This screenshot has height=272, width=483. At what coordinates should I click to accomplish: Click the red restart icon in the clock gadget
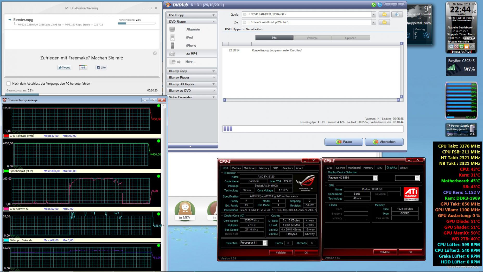456,47
